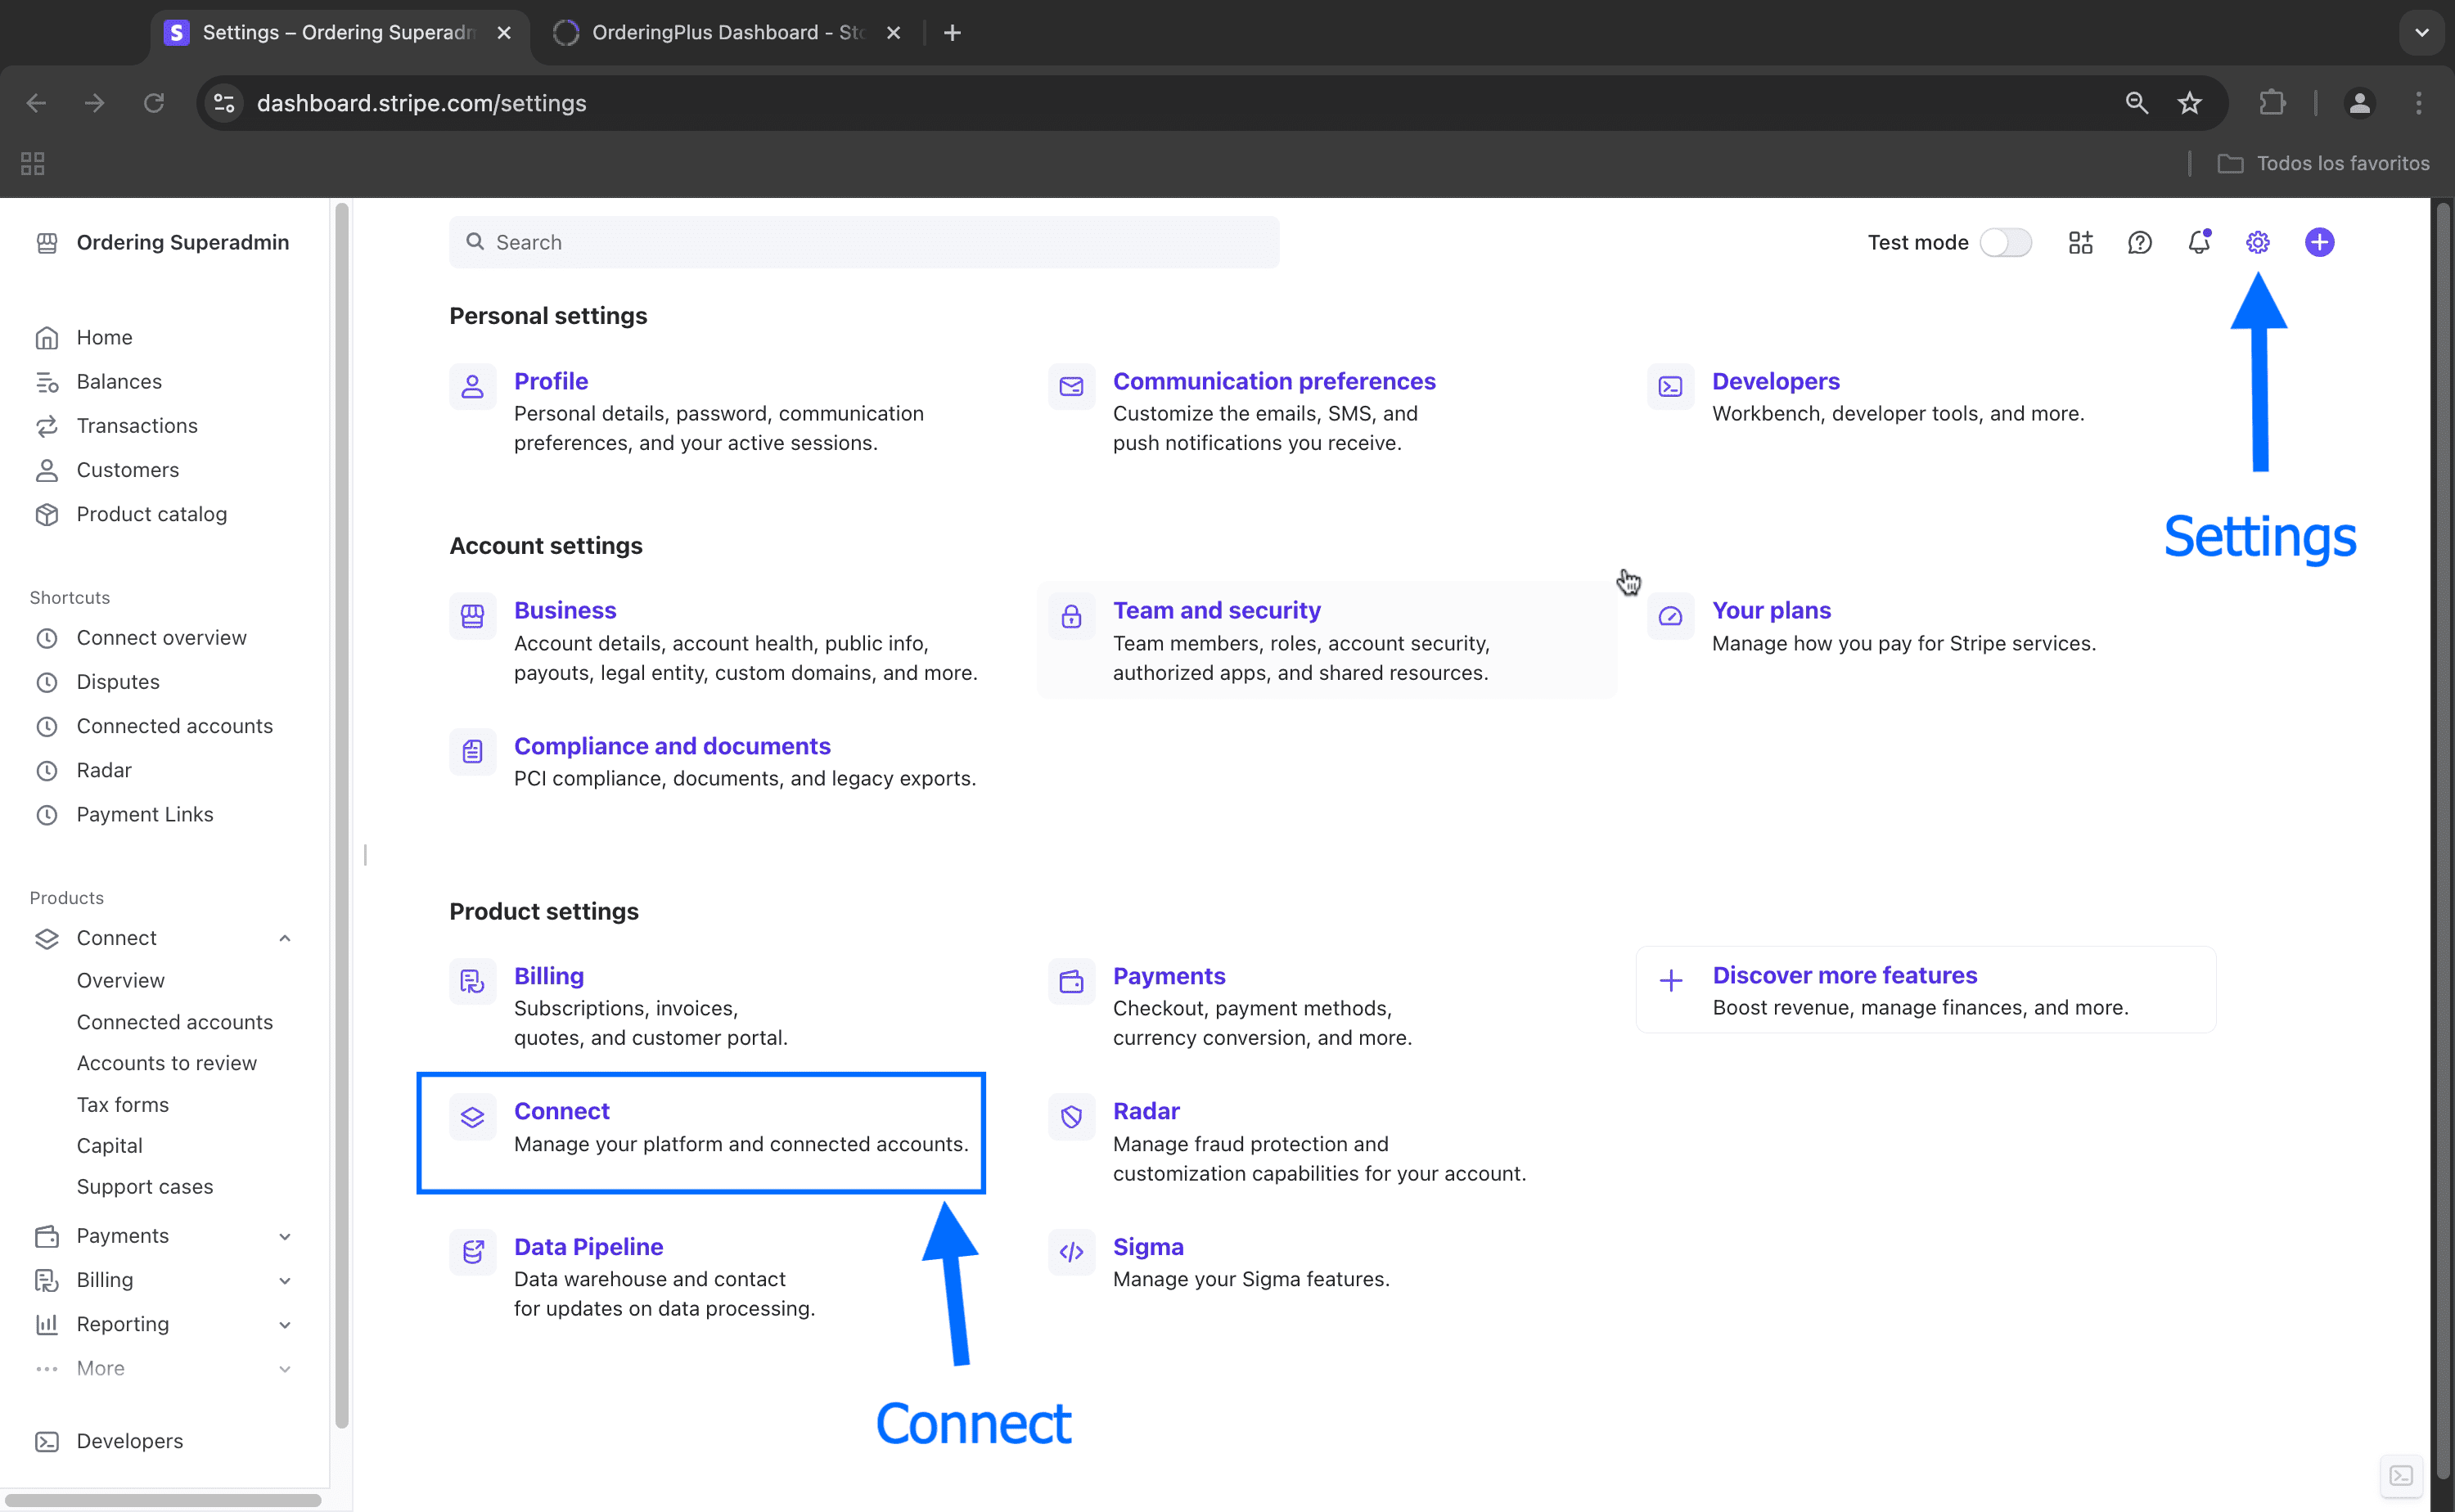
Task: Expand the More section chevron in sidebar
Action: [x=285, y=1368]
